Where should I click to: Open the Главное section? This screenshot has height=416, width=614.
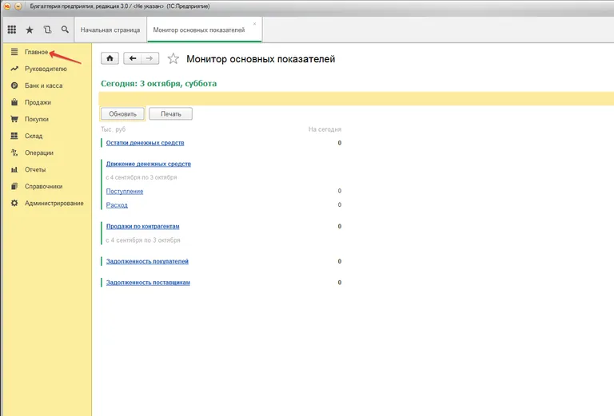click(36, 52)
